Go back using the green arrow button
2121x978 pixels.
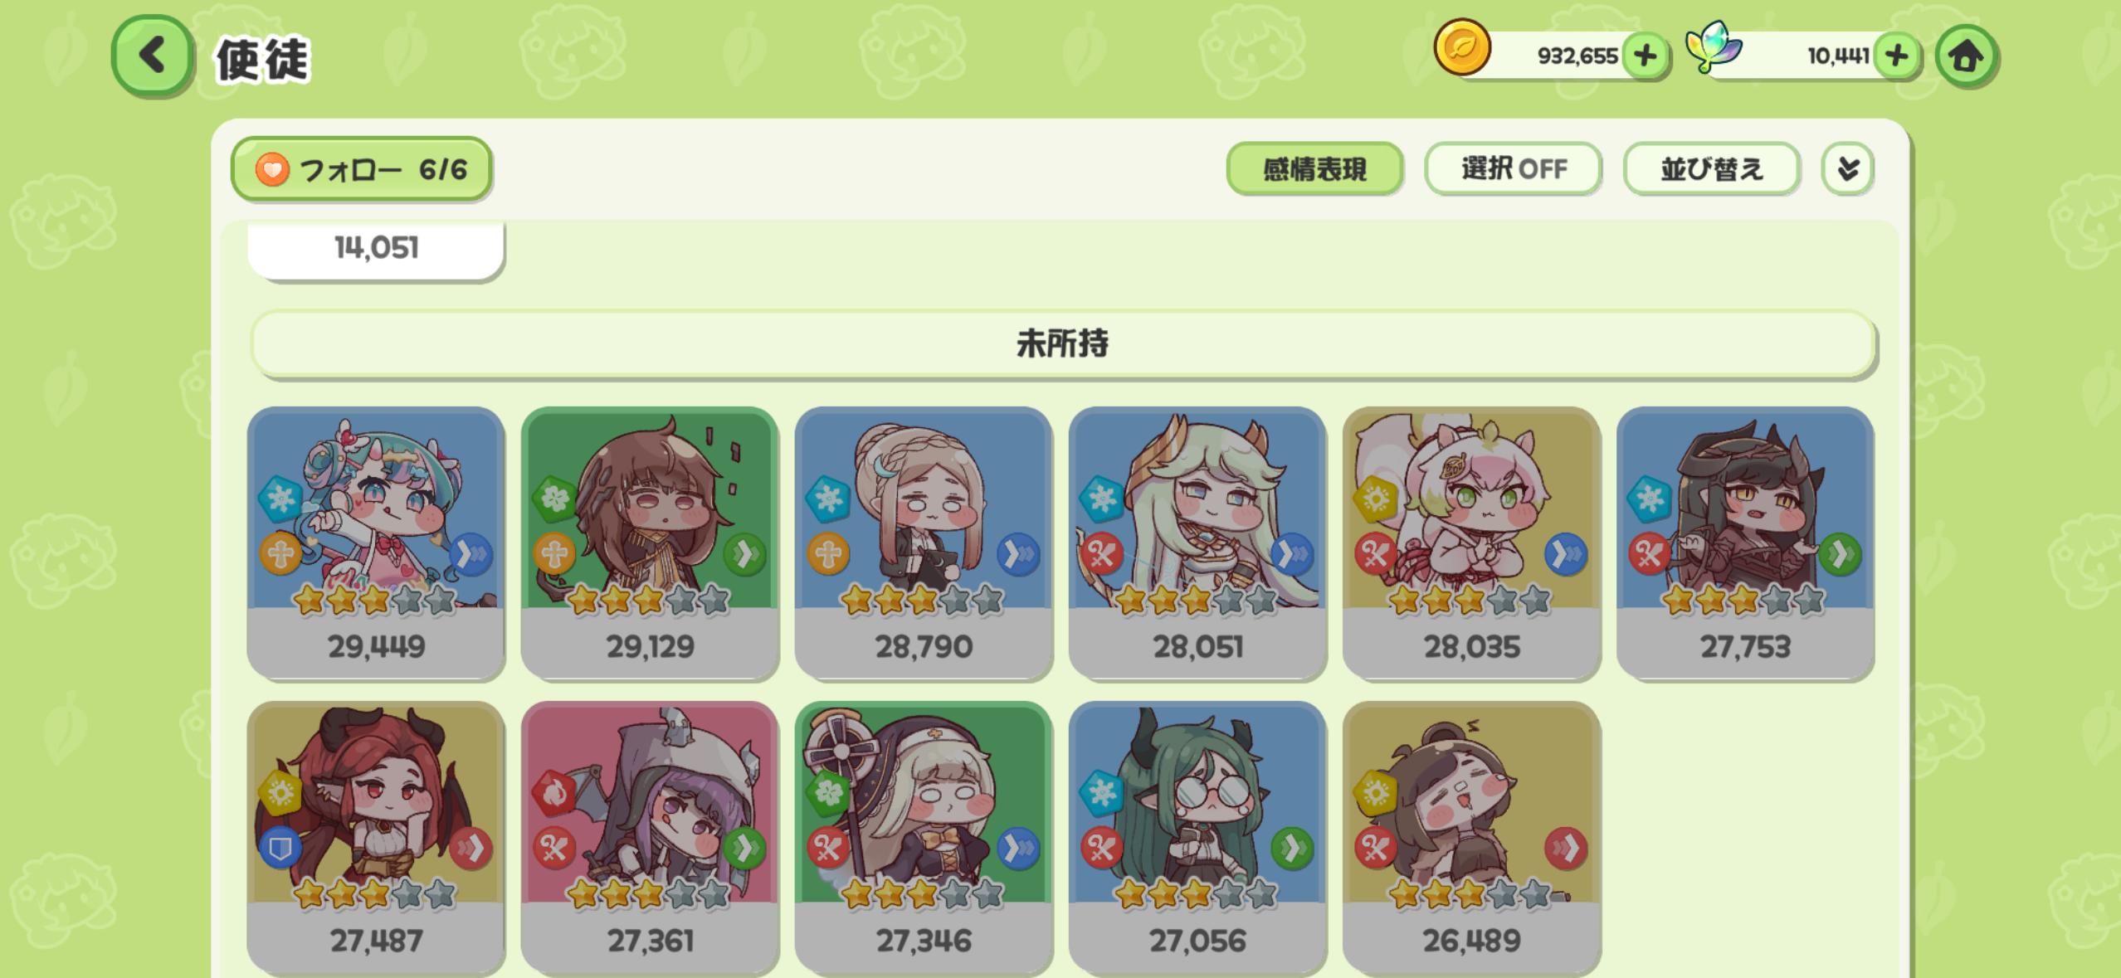152,56
